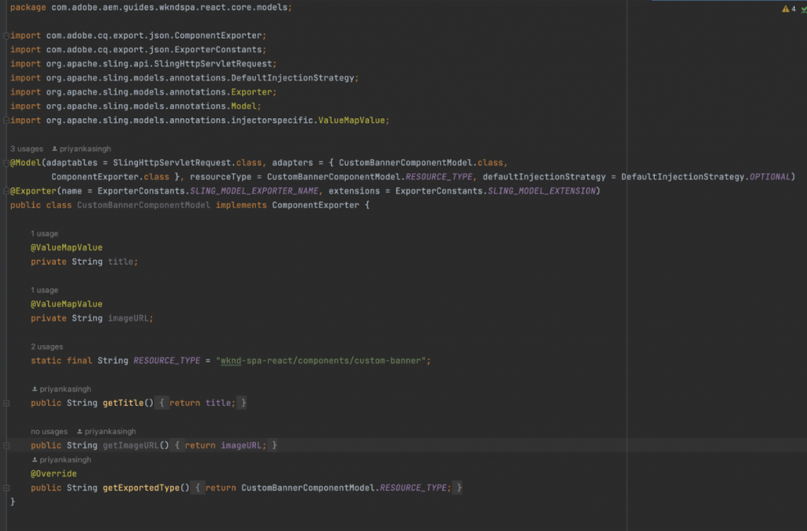Toggle fold marker at @Exporter annotation
This screenshot has height=531, width=807.
(6, 191)
